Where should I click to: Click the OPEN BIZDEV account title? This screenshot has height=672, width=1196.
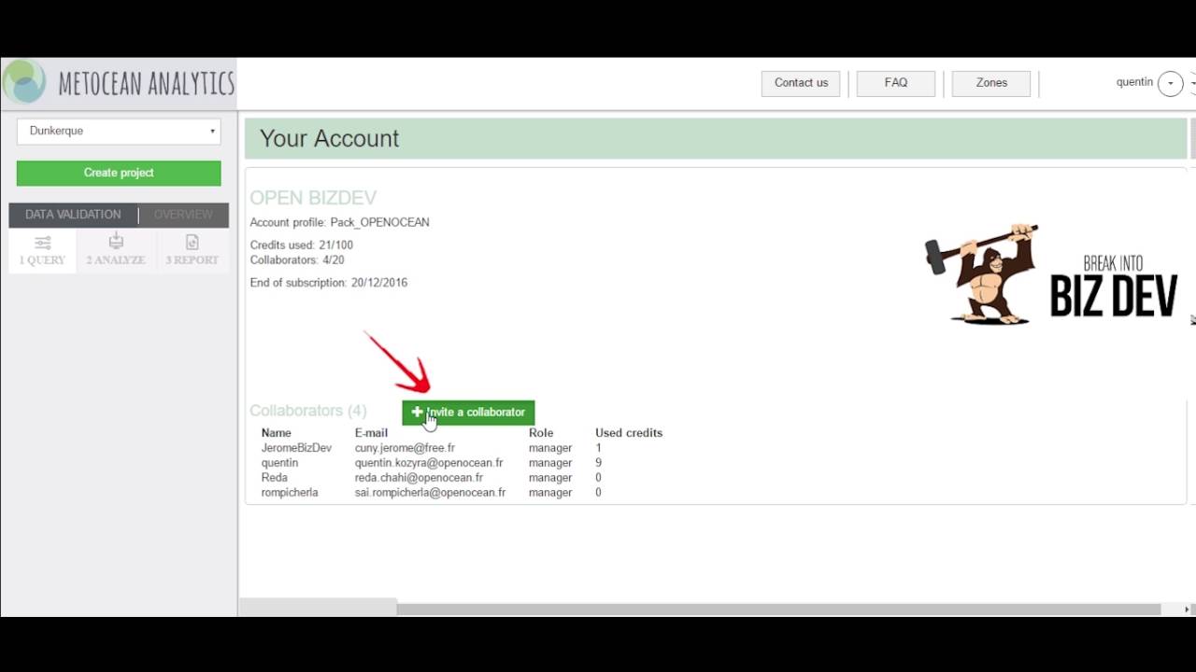pyautogui.click(x=313, y=198)
